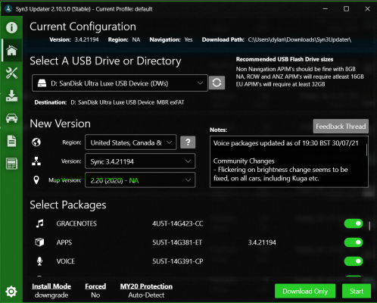Click the GRACENOTES part number 4U5T-14G423-CC
The image size is (377, 303).
coord(178,223)
